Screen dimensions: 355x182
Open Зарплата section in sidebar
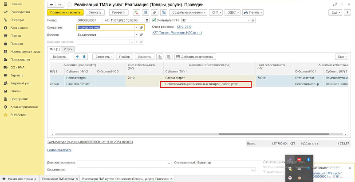point(16,75)
